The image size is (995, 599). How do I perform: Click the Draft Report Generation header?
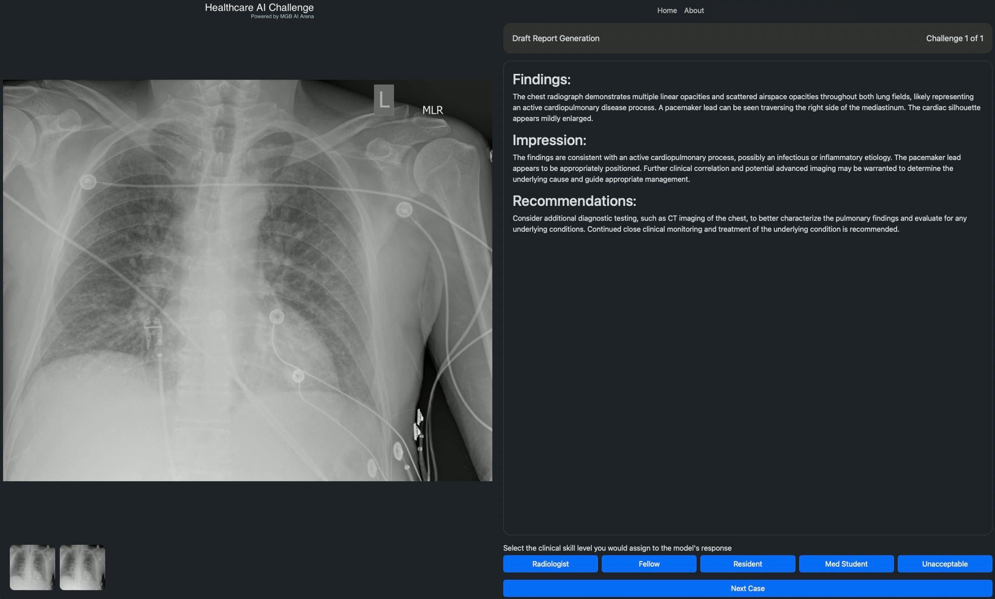coord(555,38)
